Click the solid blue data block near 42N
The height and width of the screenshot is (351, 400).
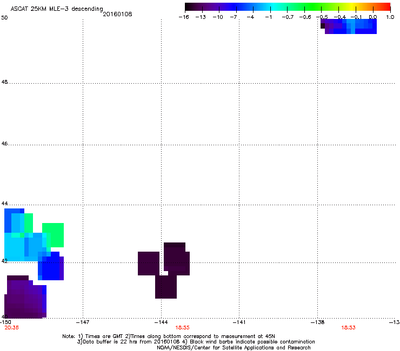[51, 266]
